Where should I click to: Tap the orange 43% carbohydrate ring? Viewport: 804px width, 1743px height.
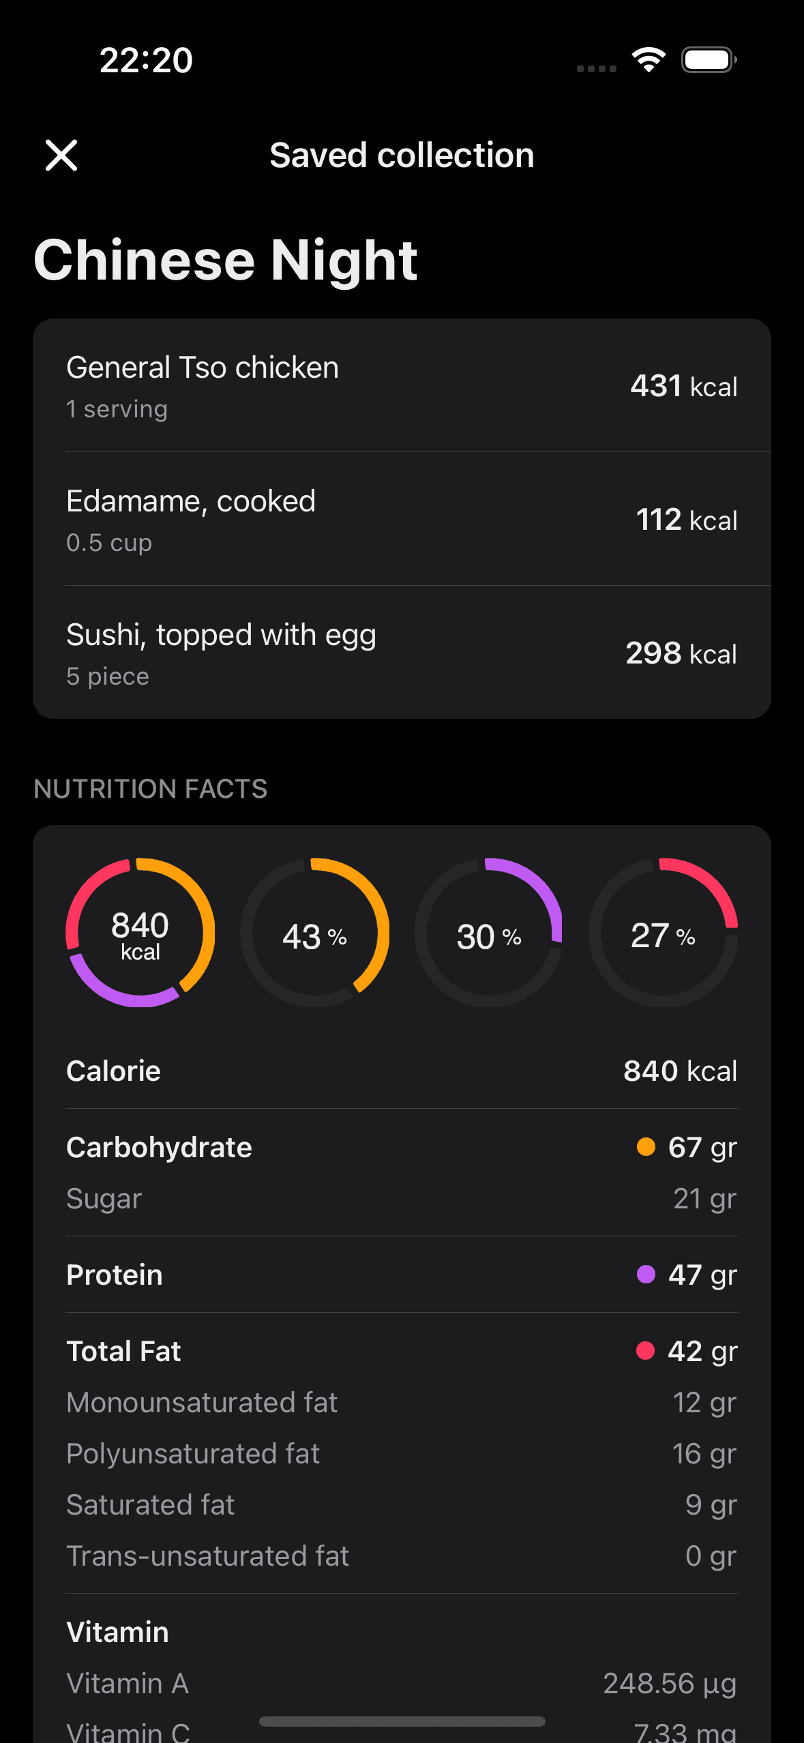[x=314, y=933]
